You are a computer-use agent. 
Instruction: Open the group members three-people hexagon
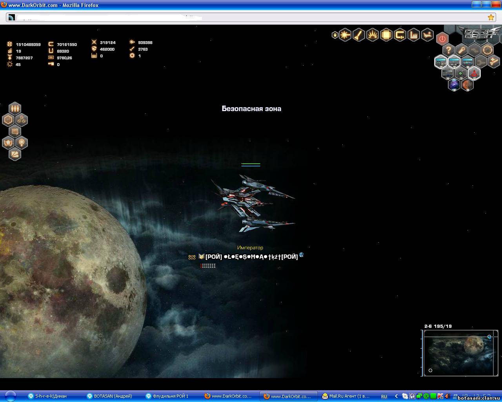coord(15,108)
